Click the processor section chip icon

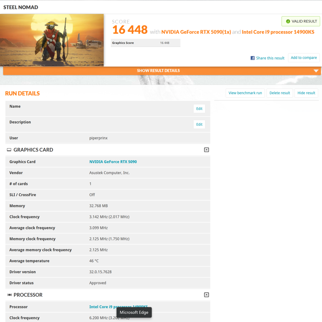[x=9, y=295]
